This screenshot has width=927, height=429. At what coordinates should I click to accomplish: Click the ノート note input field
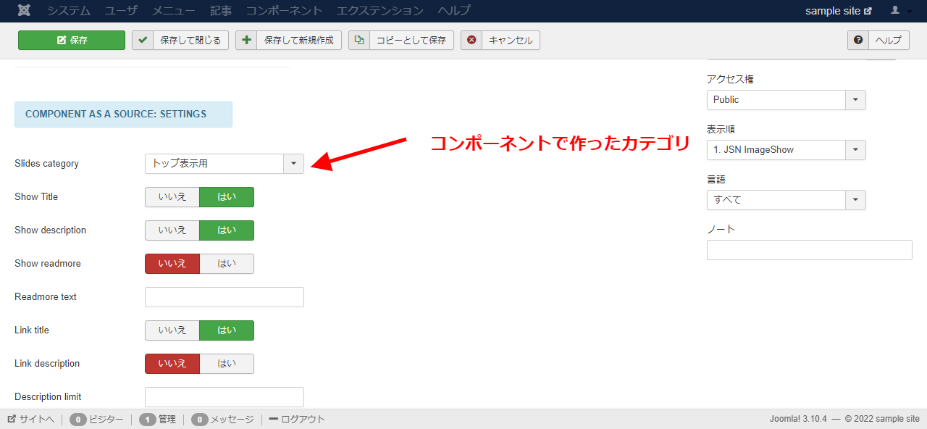[809, 250]
